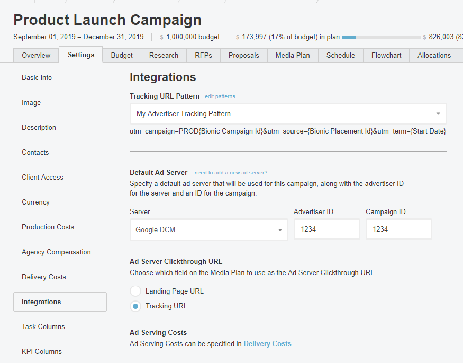Open the Allocations tab
The width and height of the screenshot is (463, 363).
coord(434,55)
